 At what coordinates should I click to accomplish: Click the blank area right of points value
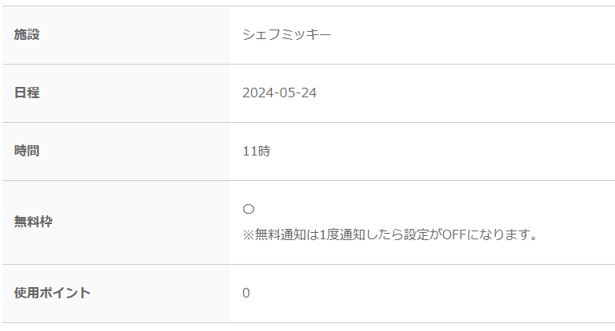(x=432, y=293)
